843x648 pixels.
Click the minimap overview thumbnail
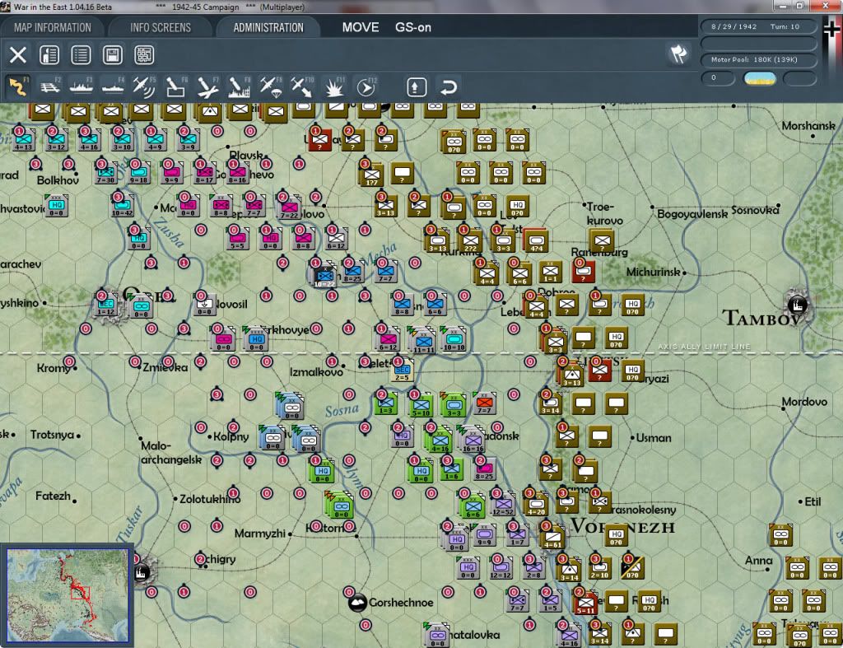[x=68, y=596]
